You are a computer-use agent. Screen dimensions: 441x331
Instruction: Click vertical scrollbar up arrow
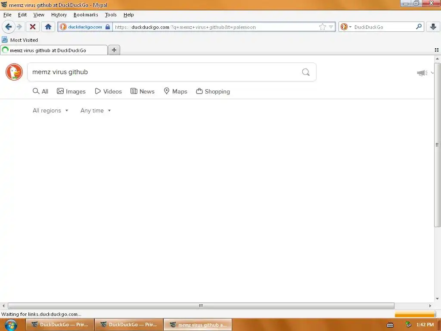tap(437, 59)
